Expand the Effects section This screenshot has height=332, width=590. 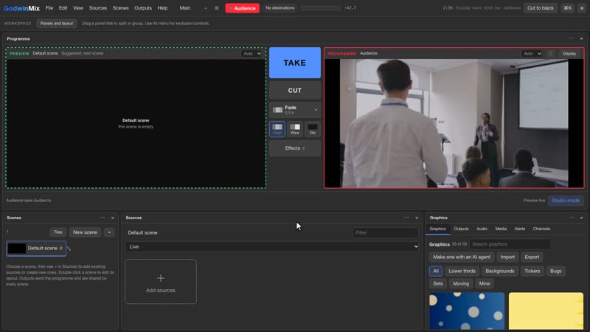click(x=294, y=148)
